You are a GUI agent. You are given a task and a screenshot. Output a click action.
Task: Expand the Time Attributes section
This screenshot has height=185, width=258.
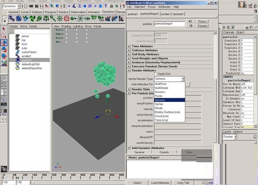[129, 46]
